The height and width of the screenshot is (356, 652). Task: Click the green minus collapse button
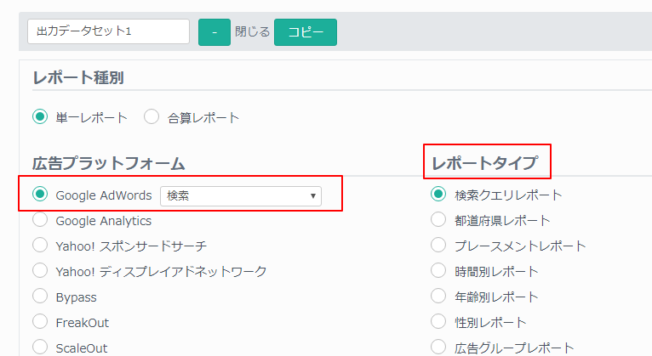[x=214, y=32]
